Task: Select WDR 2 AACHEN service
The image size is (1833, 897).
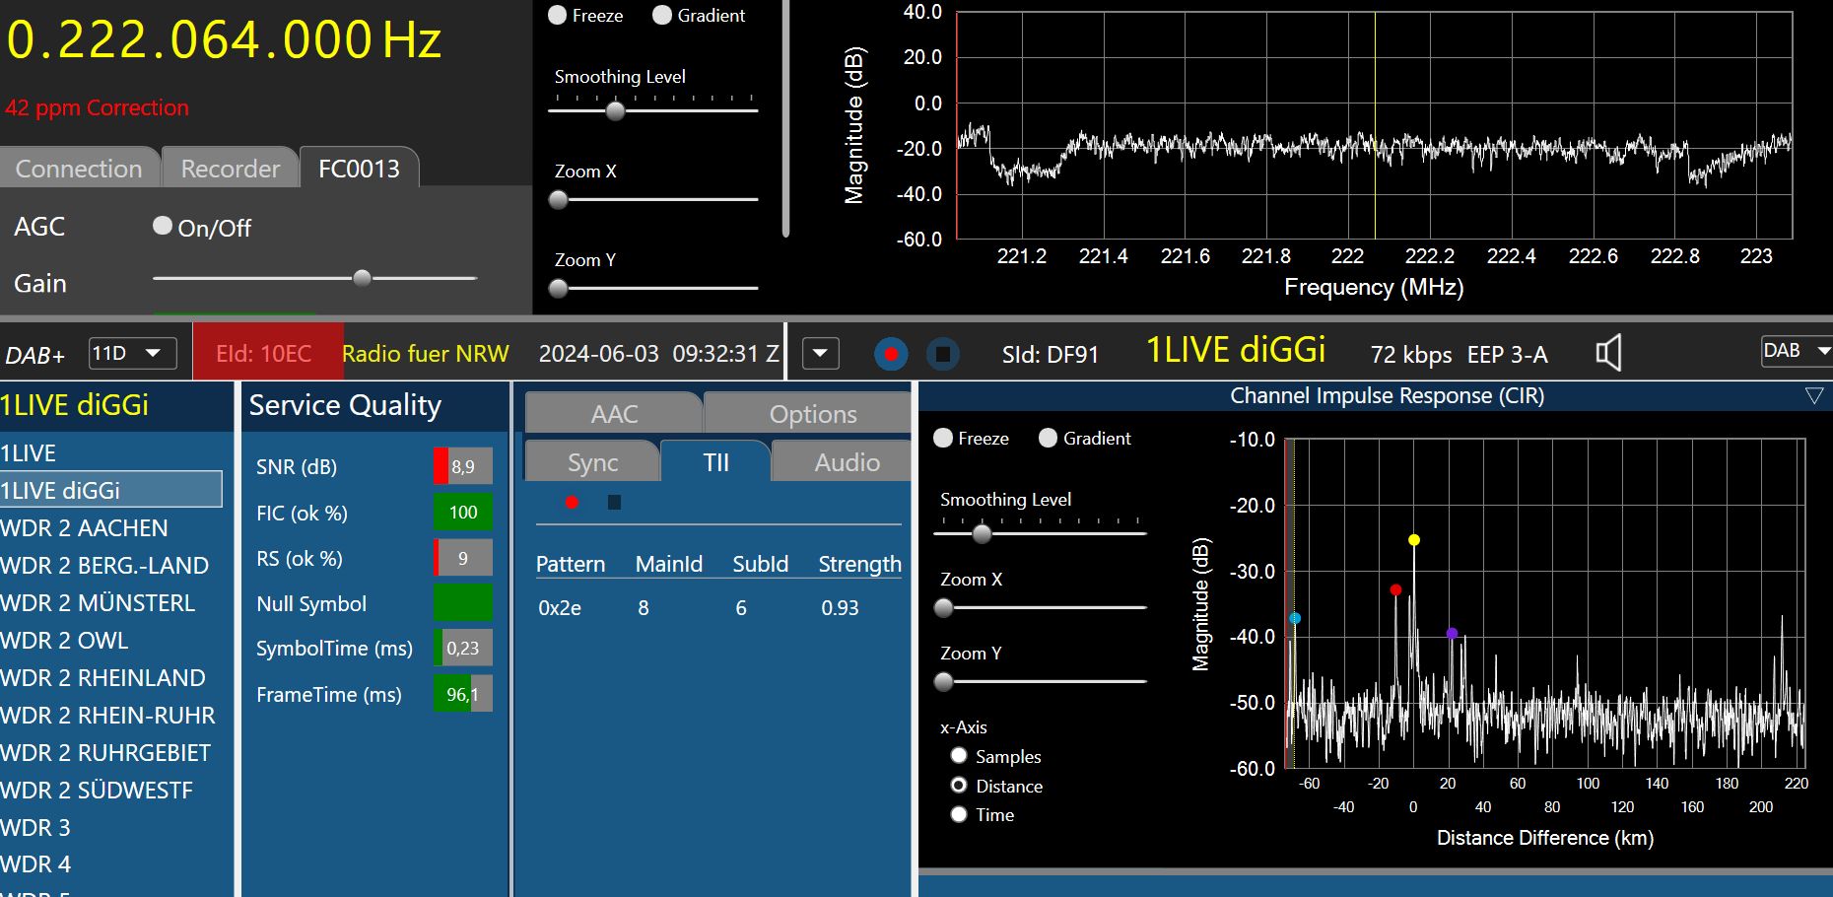Action: point(85,528)
